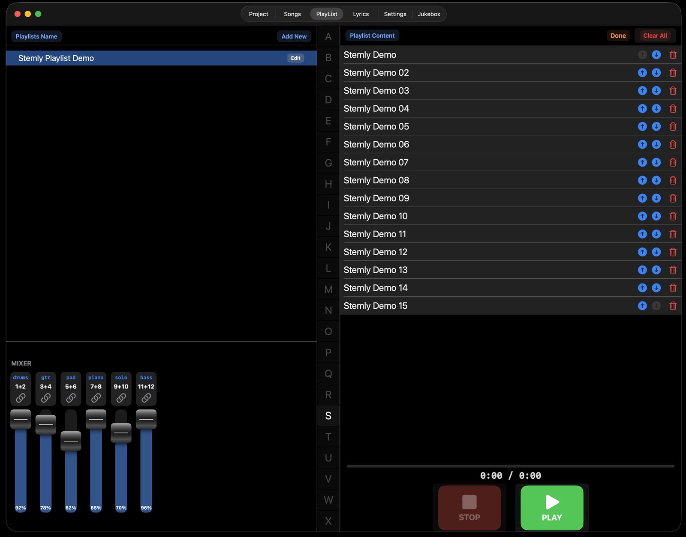Toggle link on drums 1+2 channel
This screenshot has height=537, width=686.
point(21,398)
